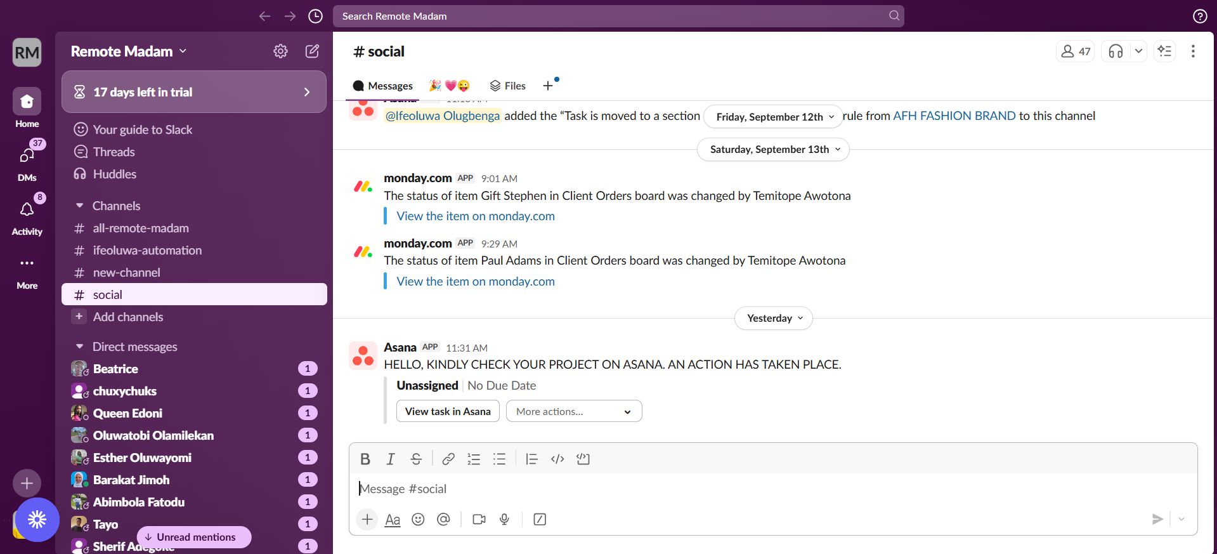1217x554 pixels.
Task: Open Threads in the sidebar
Action: tap(194, 152)
